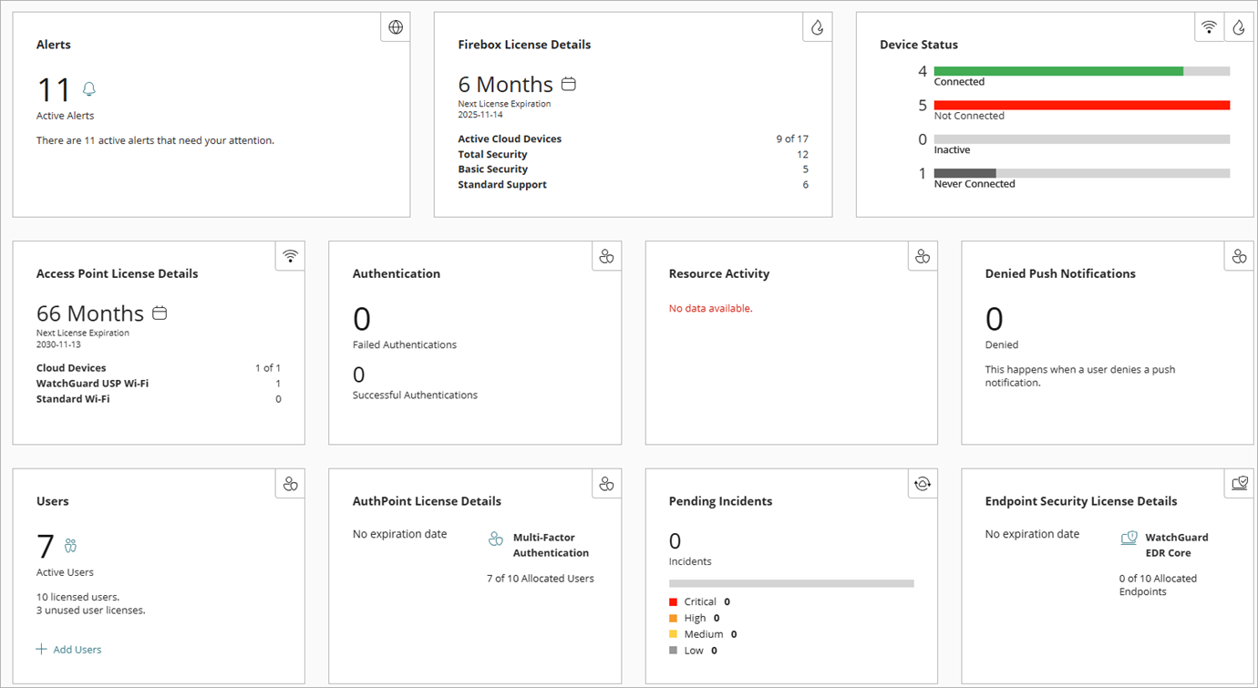Click the Firebox icon on Device Status tile
Image resolution: width=1258 pixels, height=688 pixels.
click(x=1239, y=26)
